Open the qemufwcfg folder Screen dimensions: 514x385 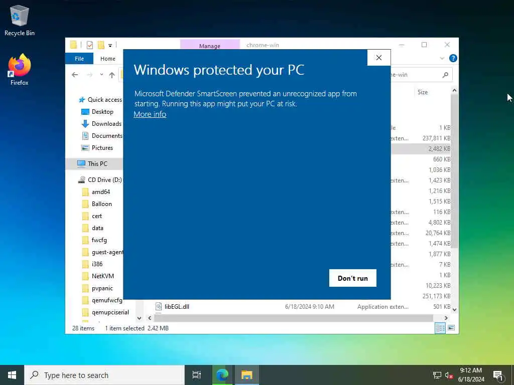click(x=102, y=300)
